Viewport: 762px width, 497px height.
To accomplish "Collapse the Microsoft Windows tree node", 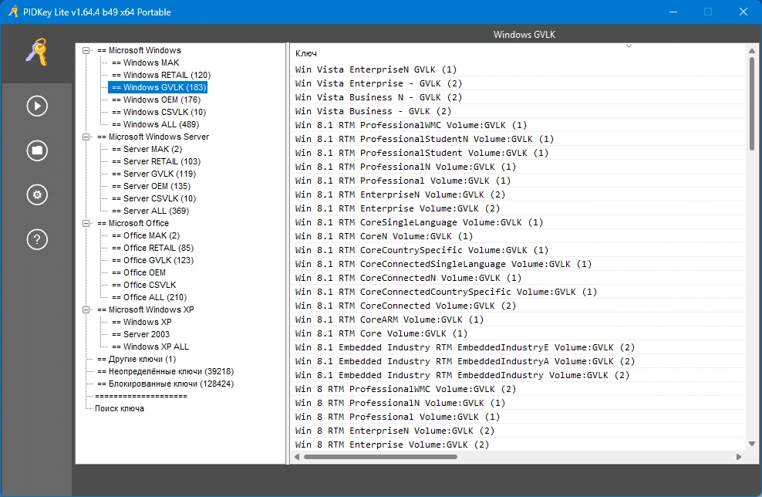I will [86, 51].
